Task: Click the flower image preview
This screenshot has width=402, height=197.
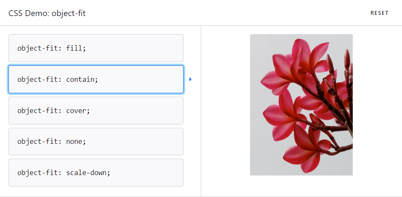Action: (301, 105)
